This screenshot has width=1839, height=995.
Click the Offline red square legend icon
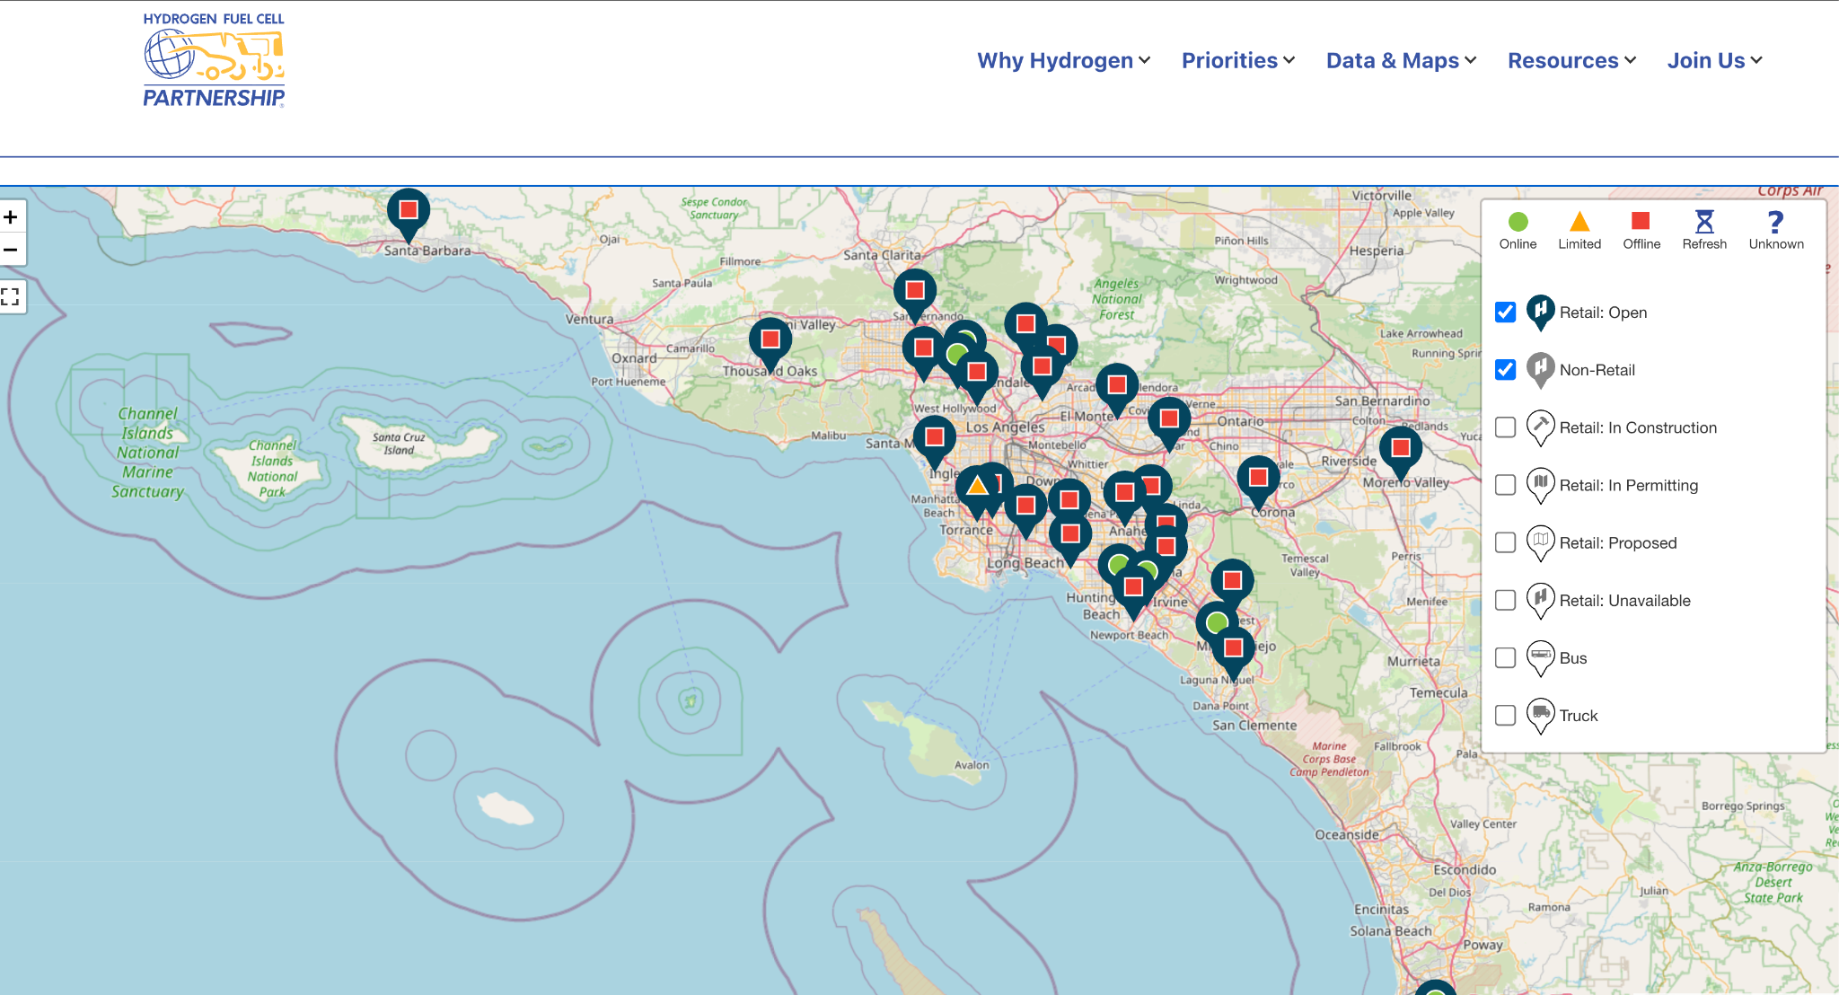(1641, 219)
